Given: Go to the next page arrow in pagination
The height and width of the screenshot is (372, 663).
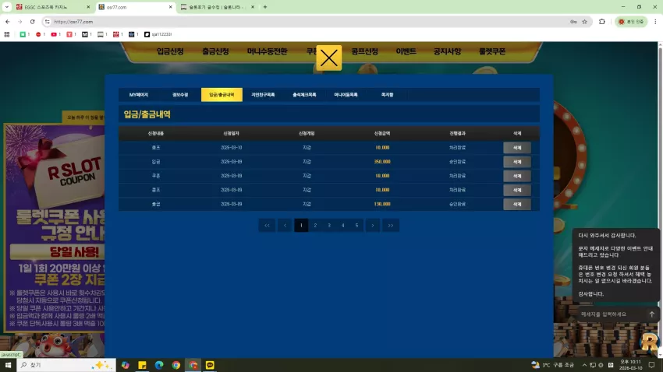Looking at the screenshot, I should [x=373, y=225].
